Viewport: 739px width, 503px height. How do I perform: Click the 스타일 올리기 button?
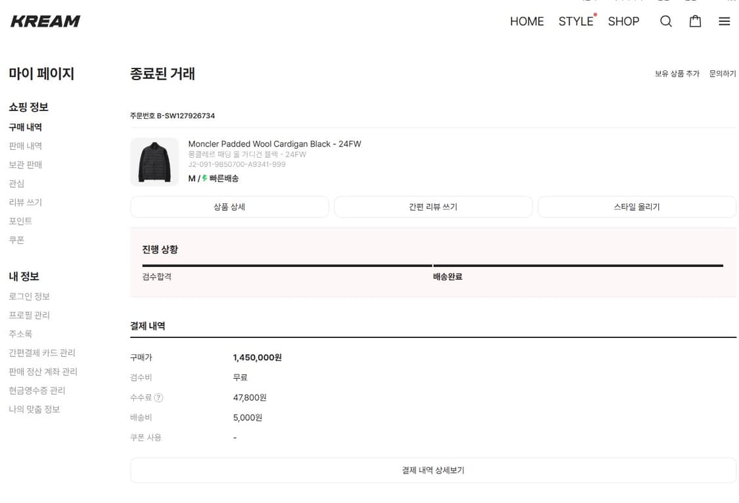point(637,206)
